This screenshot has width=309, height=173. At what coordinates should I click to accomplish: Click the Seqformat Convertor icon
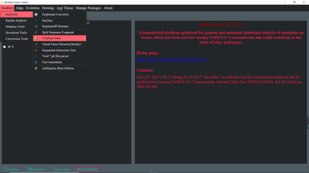pyautogui.click(x=36, y=15)
